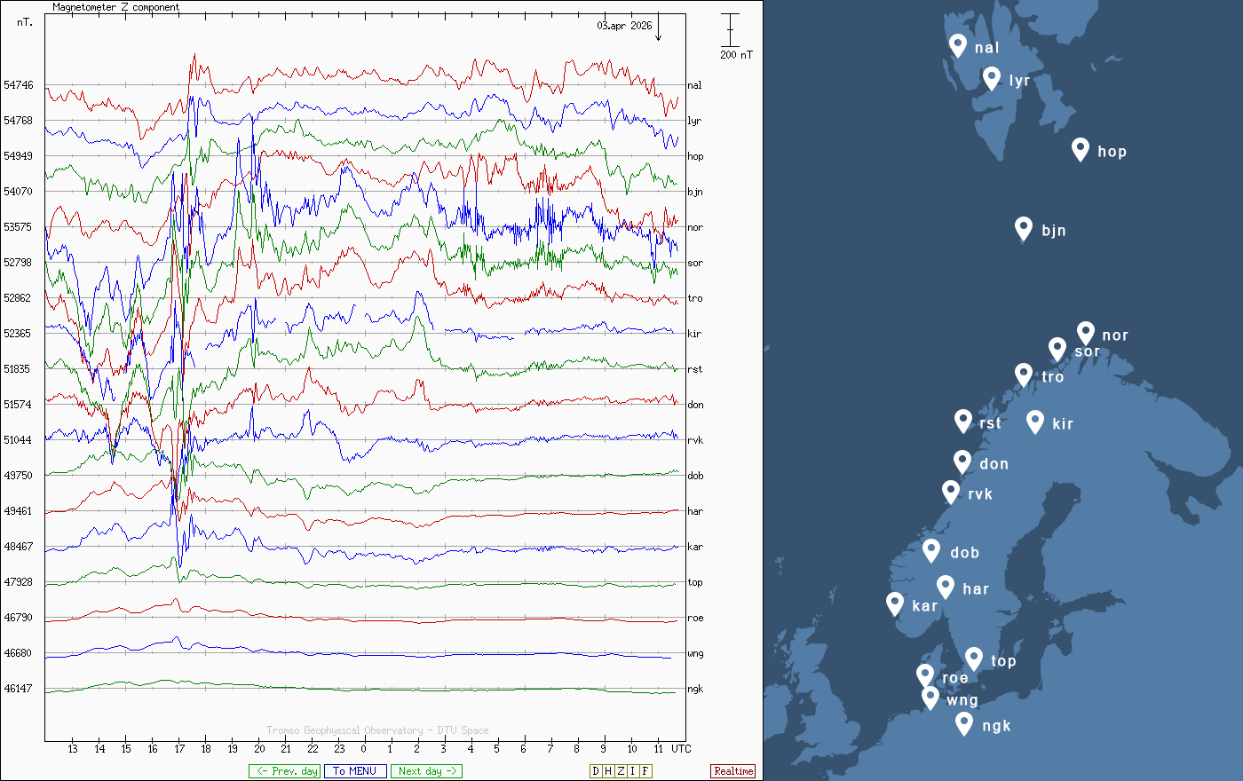Click the kir station pin
1243x781 pixels.
(x=1034, y=422)
